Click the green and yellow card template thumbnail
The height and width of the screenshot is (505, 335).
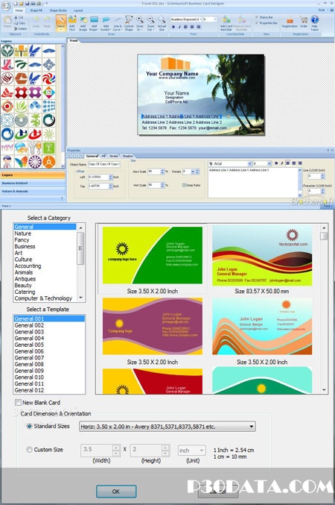point(153,255)
